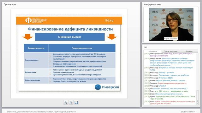Click Ирина's message about платежи 2-3 дня
The width and height of the screenshot is (202, 113).
170,98
